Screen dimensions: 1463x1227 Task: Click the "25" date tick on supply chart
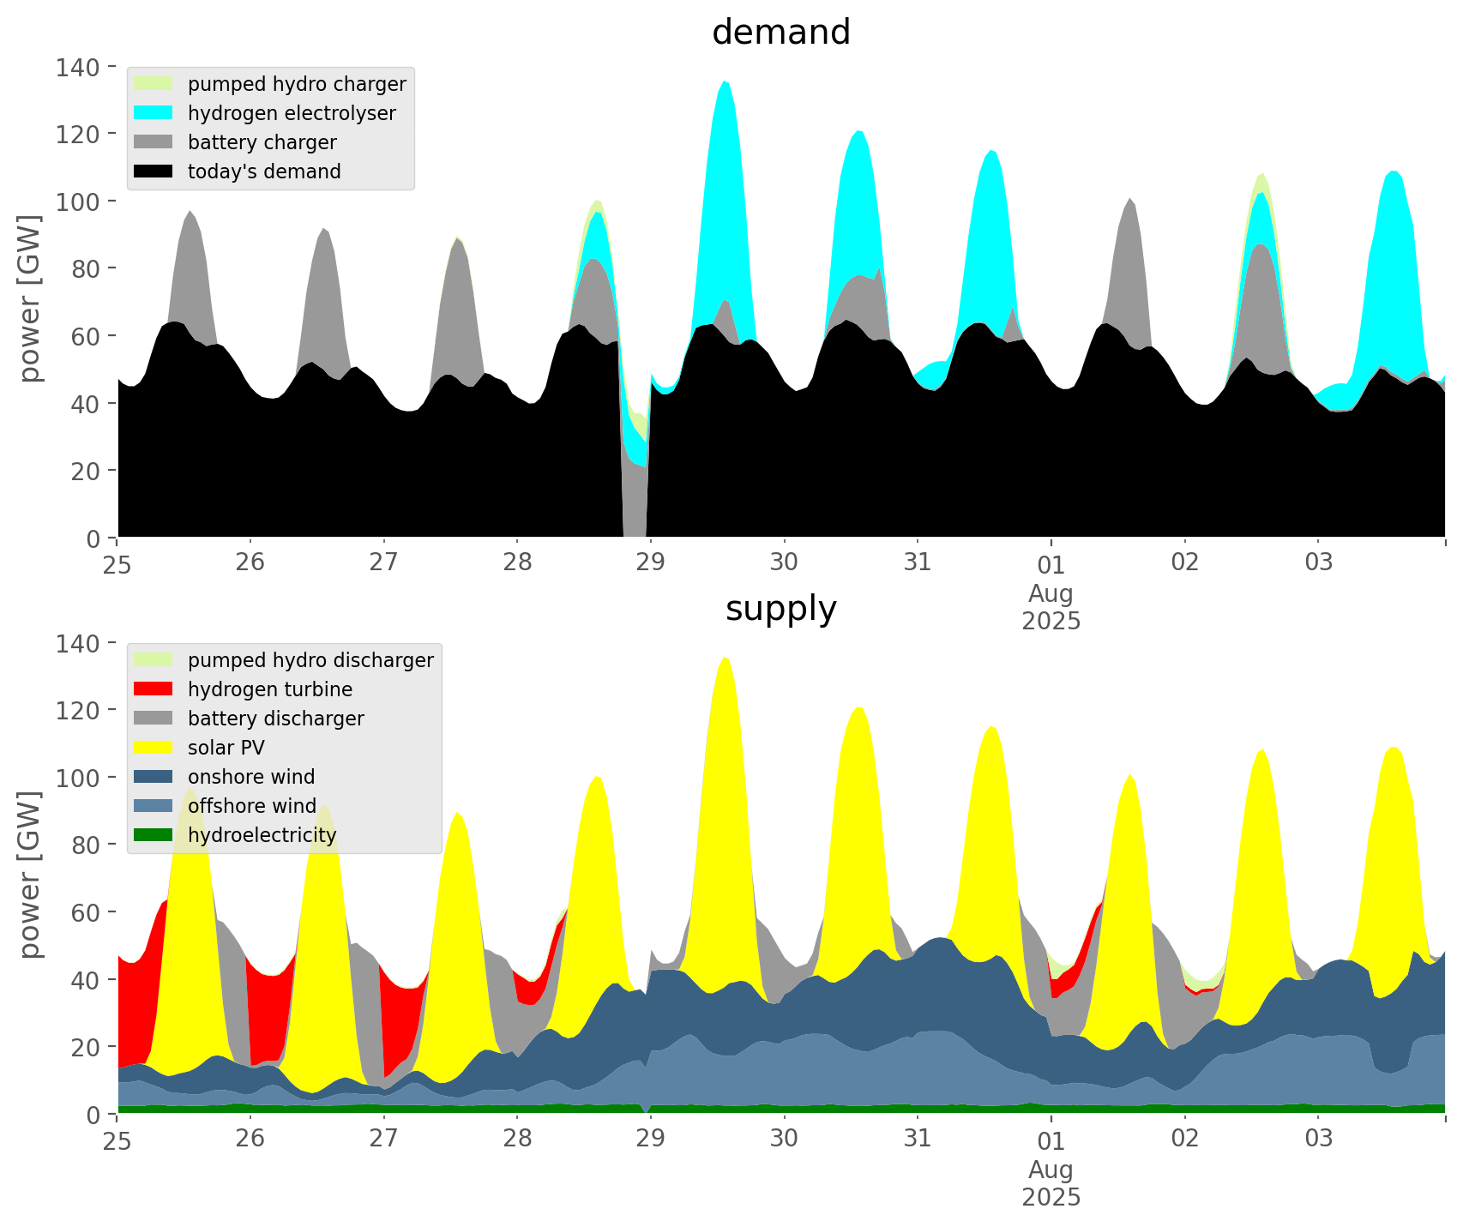point(117,1139)
